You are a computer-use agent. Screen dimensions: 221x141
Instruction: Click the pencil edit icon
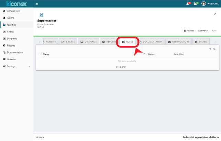pyautogui.click(x=215, y=14)
